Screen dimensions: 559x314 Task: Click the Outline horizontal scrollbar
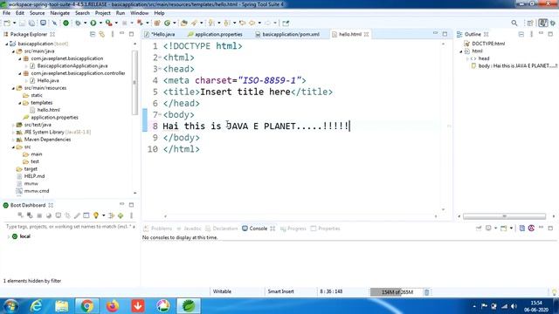click(x=504, y=216)
